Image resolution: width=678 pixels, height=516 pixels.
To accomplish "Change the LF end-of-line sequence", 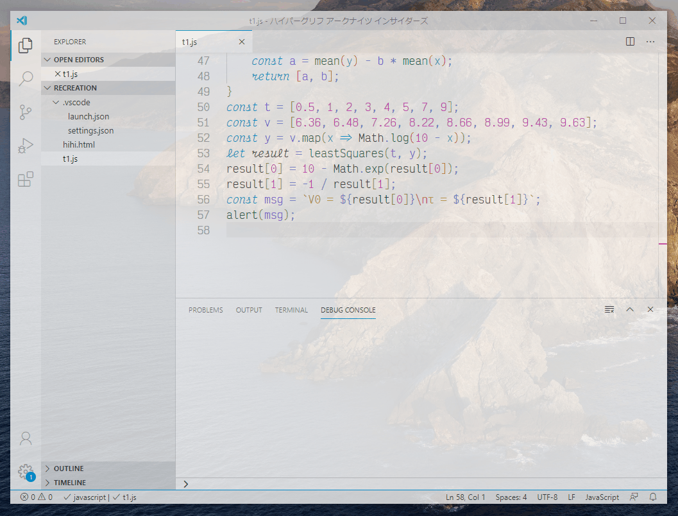I will coord(571,497).
